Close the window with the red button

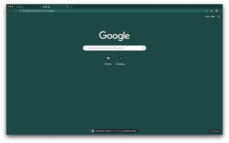pyautogui.click(x=9, y=6)
